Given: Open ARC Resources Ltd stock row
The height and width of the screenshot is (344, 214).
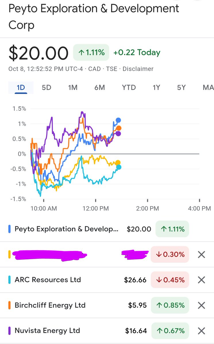Looking at the screenshot, I should click(107, 280).
